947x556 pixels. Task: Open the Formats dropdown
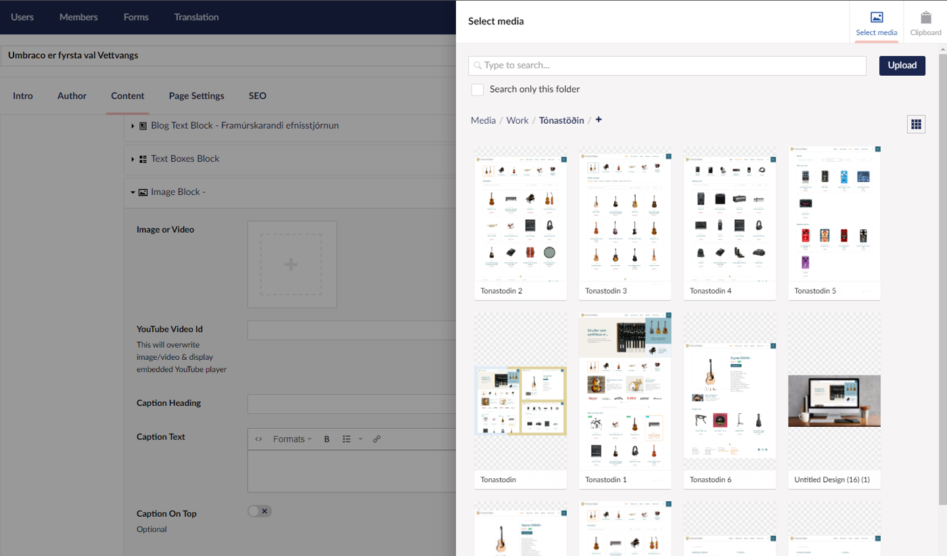click(292, 439)
